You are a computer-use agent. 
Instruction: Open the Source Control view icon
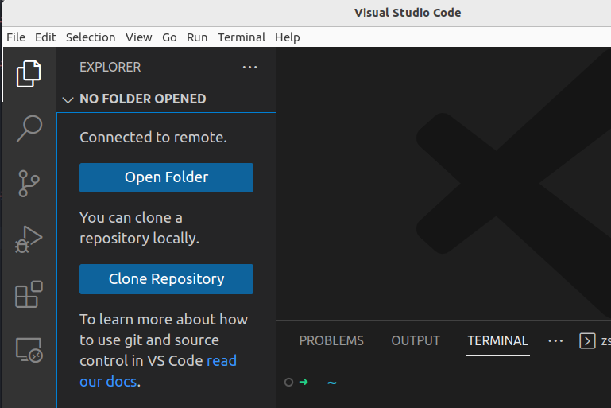[29, 183]
